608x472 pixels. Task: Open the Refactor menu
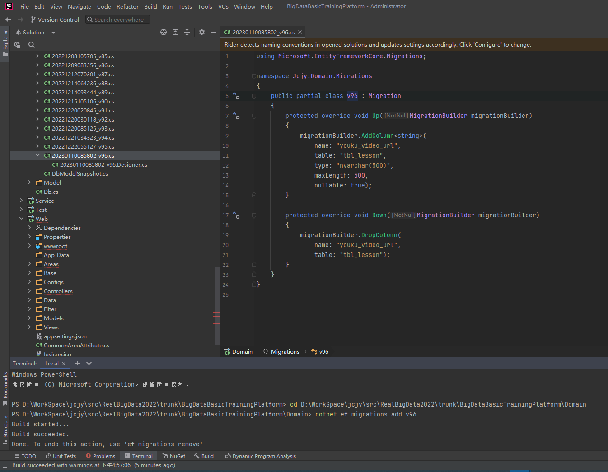click(x=127, y=6)
